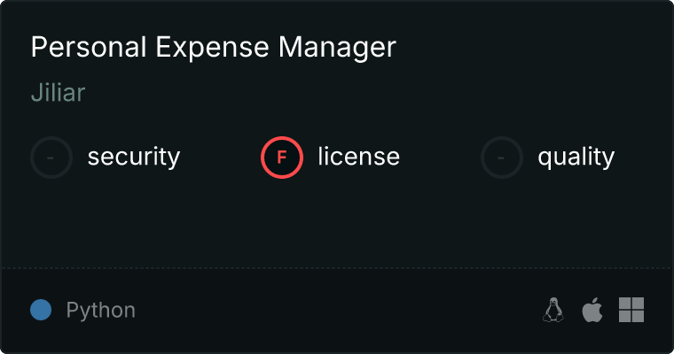
Task: Click the dash inside the security circle
Action: coord(51,158)
